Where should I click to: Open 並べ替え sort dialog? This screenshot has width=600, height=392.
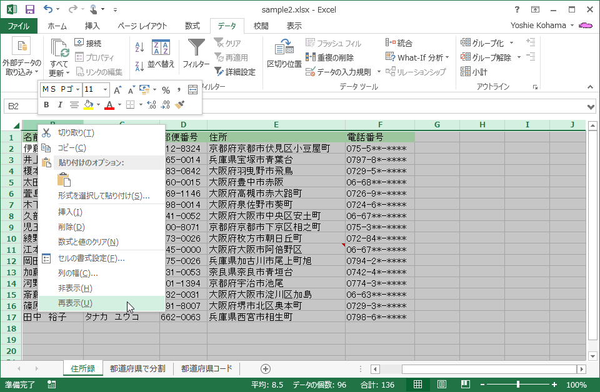pyautogui.click(x=161, y=54)
